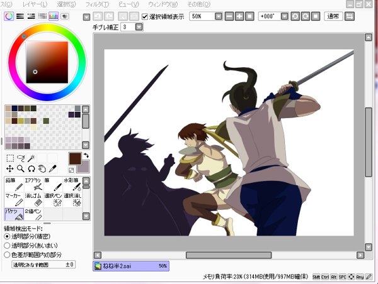
Task: Select 透明部分(精密) radio option
Action: coord(7,236)
